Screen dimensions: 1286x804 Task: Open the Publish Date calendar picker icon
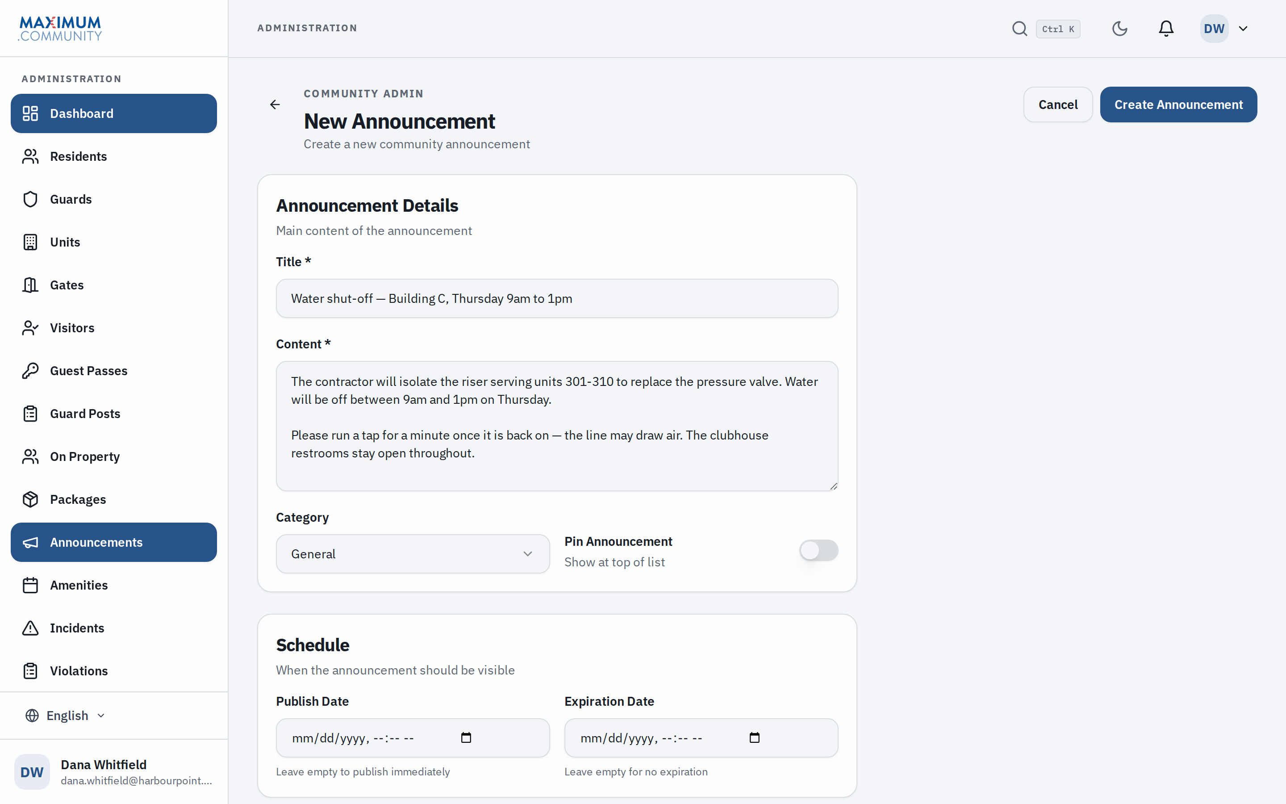point(466,737)
